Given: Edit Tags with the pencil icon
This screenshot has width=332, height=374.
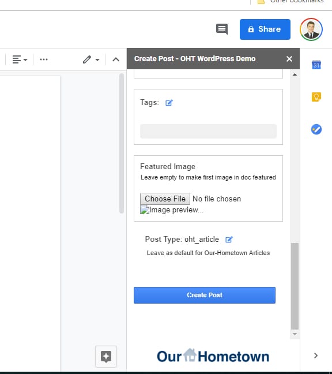Looking at the screenshot, I should coord(169,103).
